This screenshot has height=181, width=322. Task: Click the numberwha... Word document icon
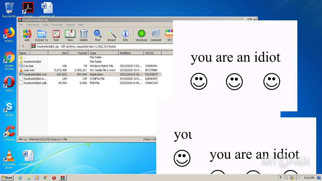(28, 158)
